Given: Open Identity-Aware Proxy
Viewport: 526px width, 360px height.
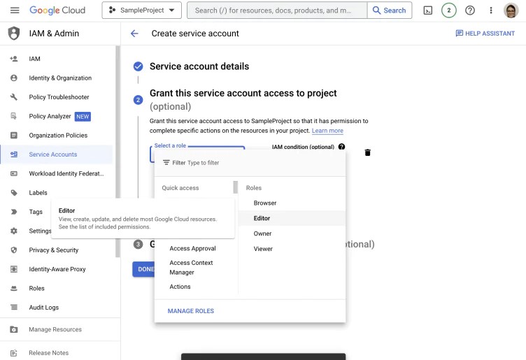Looking at the screenshot, I should click(57, 269).
